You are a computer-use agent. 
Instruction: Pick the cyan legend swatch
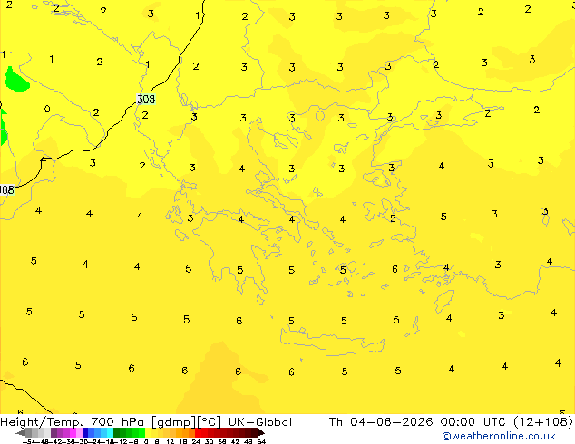pos(110,432)
